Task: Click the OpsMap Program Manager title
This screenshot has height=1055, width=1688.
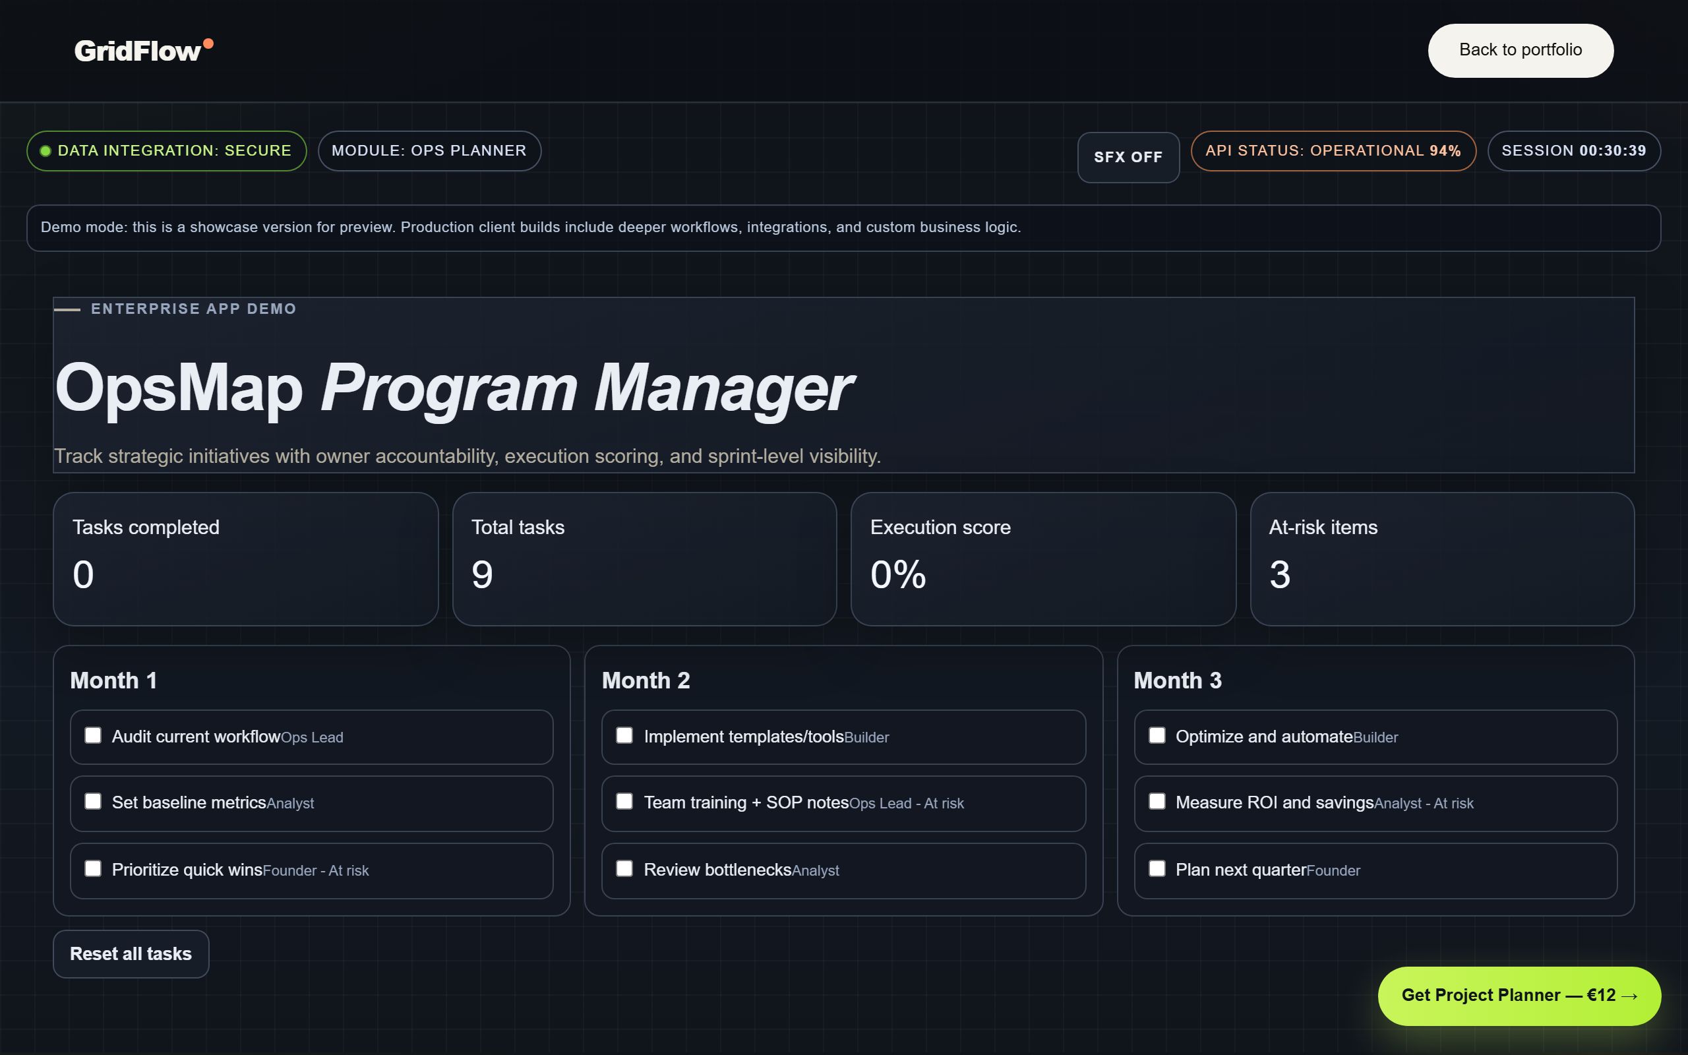Action: (454, 388)
